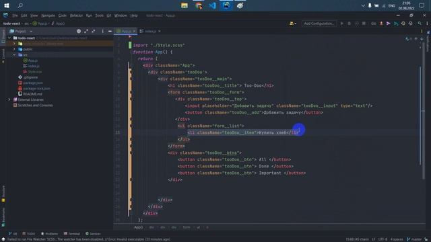Click the Run configuration play icon
431x242 pixels.
point(341,24)
